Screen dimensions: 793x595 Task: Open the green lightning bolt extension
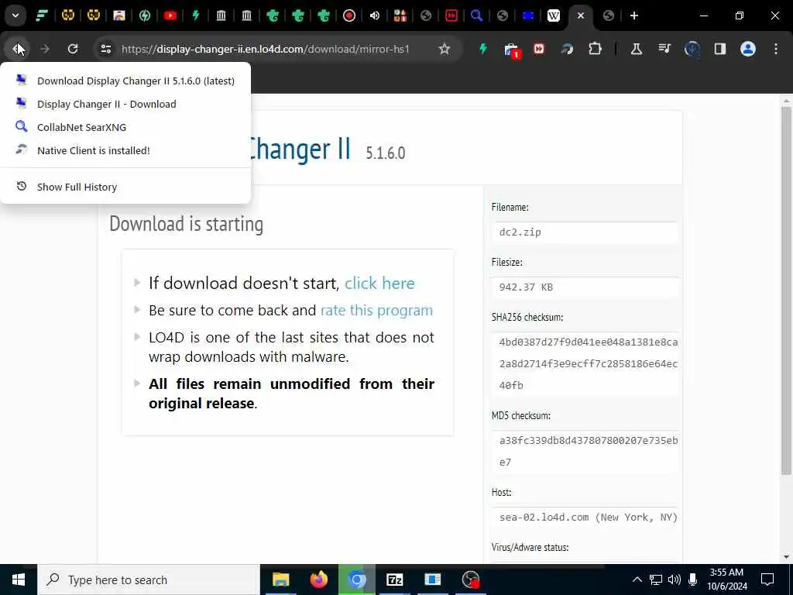coord(483,49)
